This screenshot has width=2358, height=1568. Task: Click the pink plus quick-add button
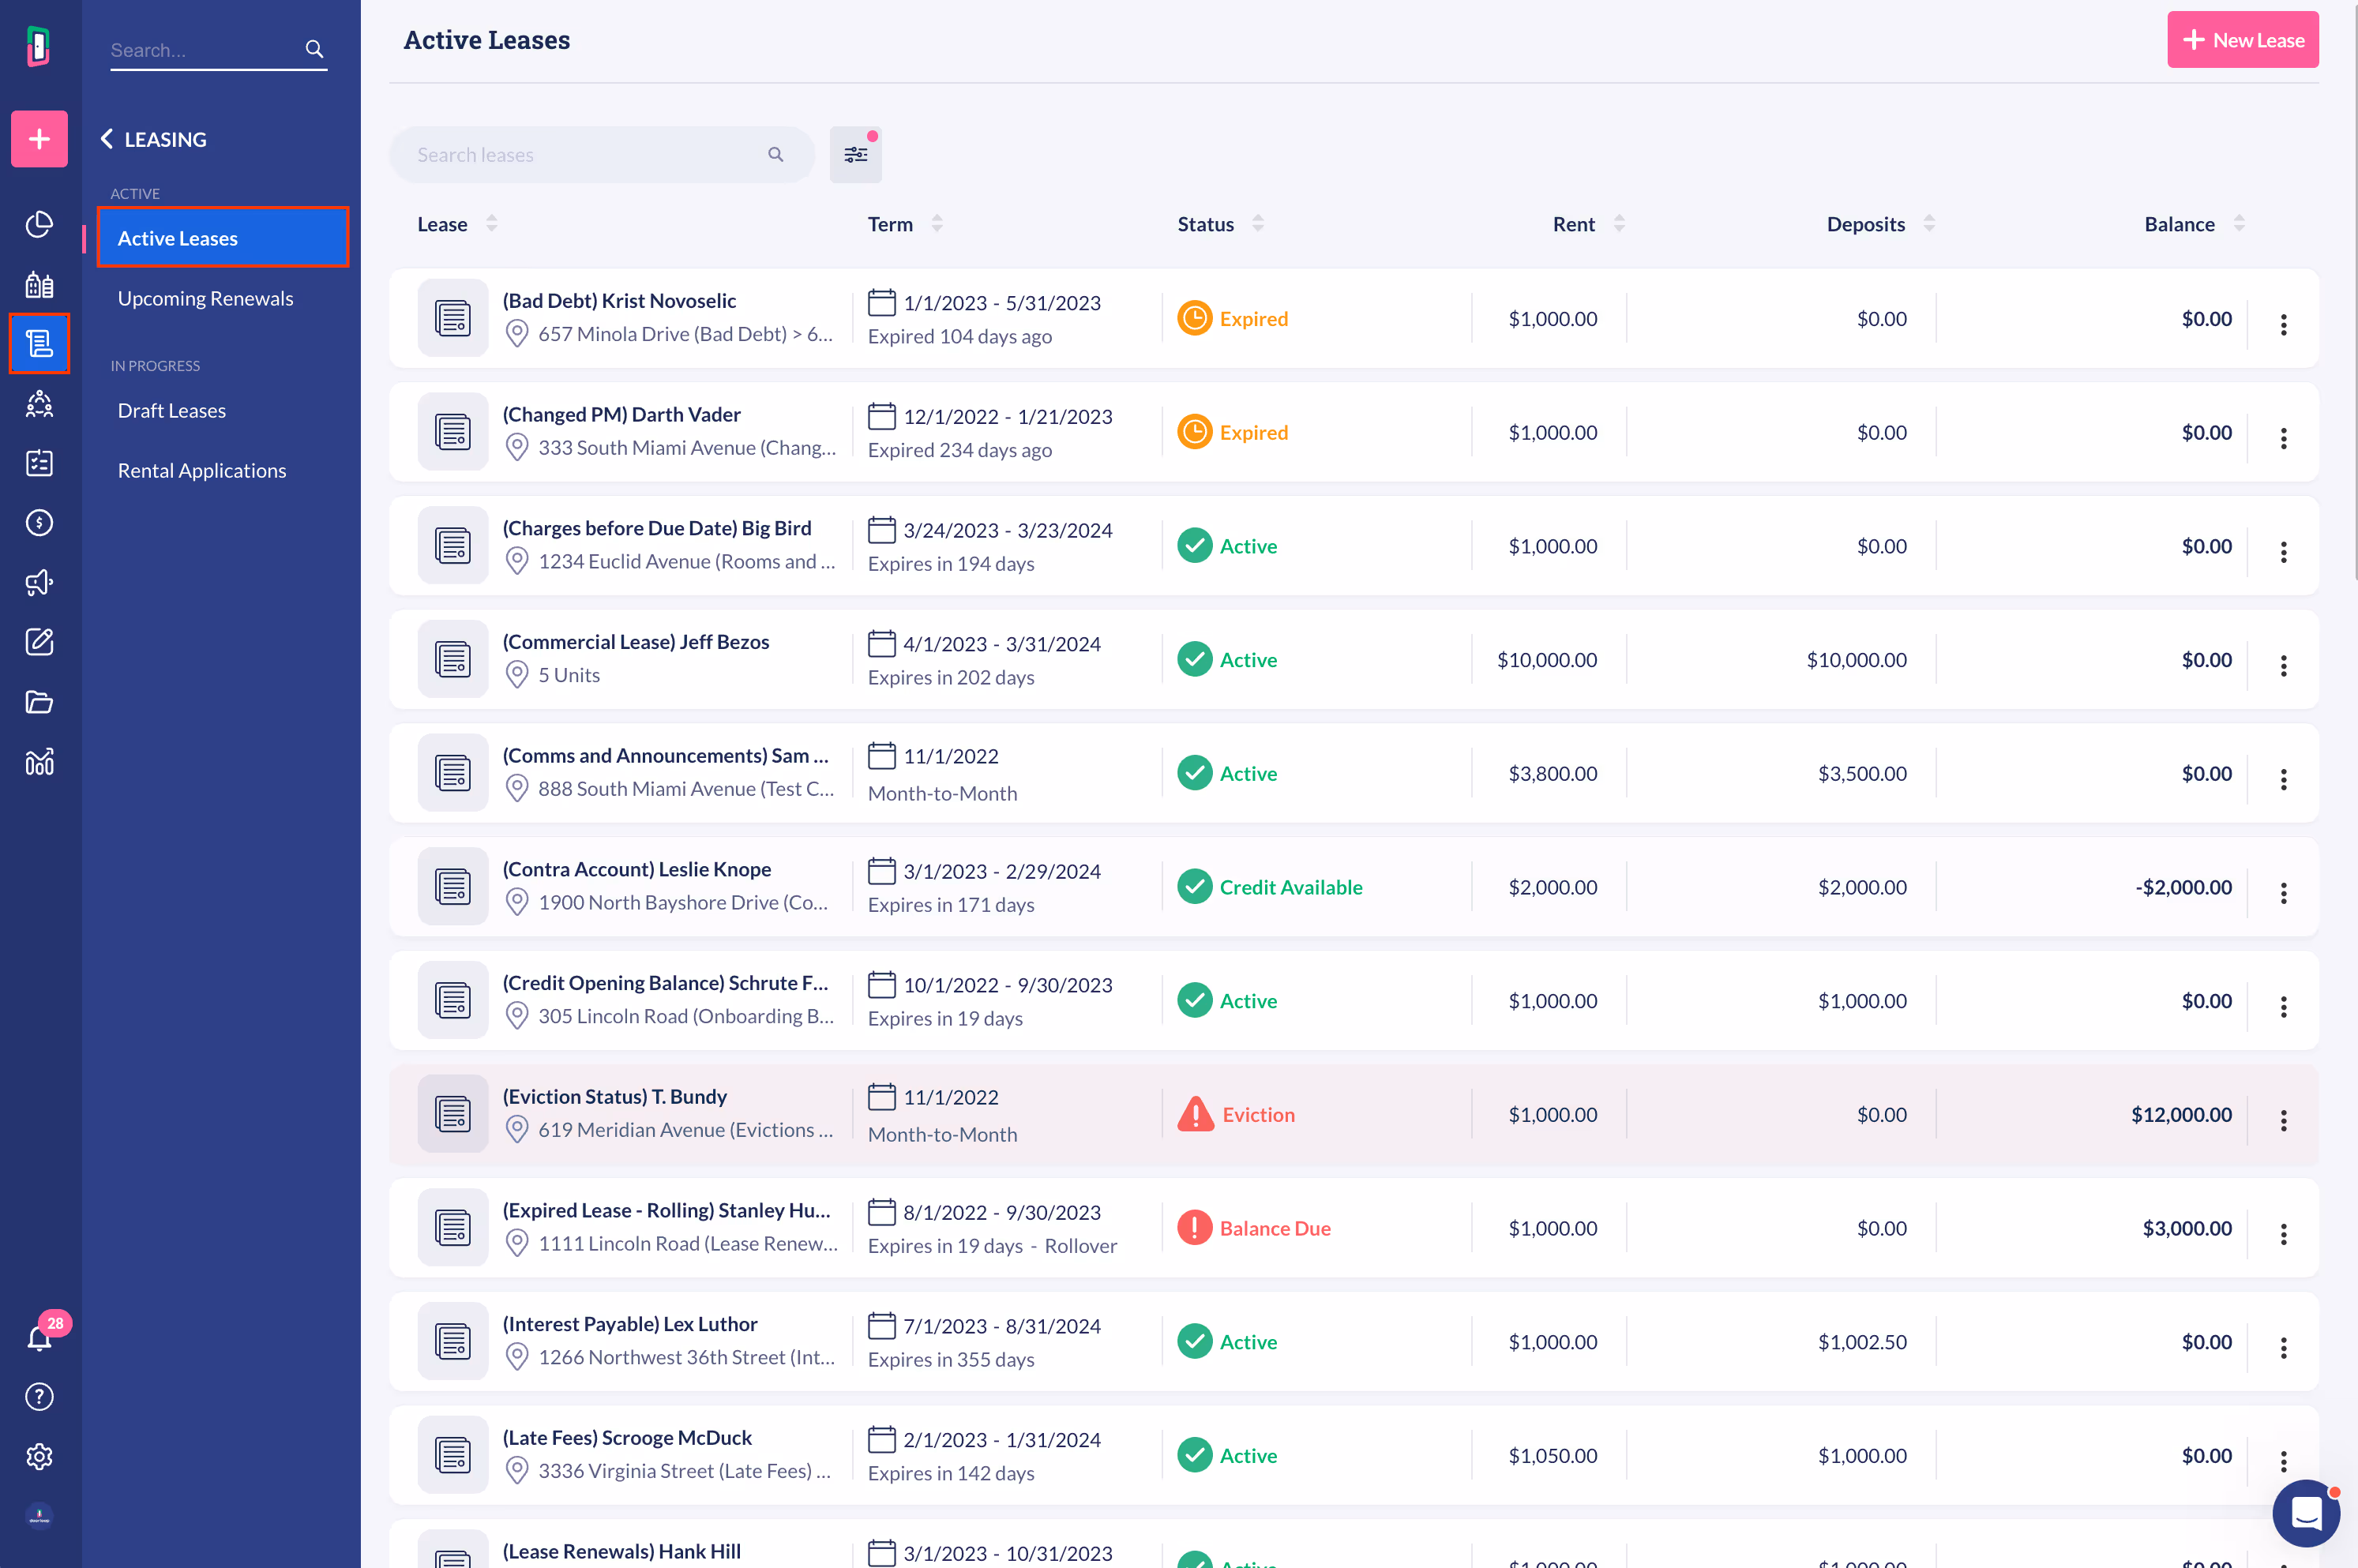tap(39, 138)
